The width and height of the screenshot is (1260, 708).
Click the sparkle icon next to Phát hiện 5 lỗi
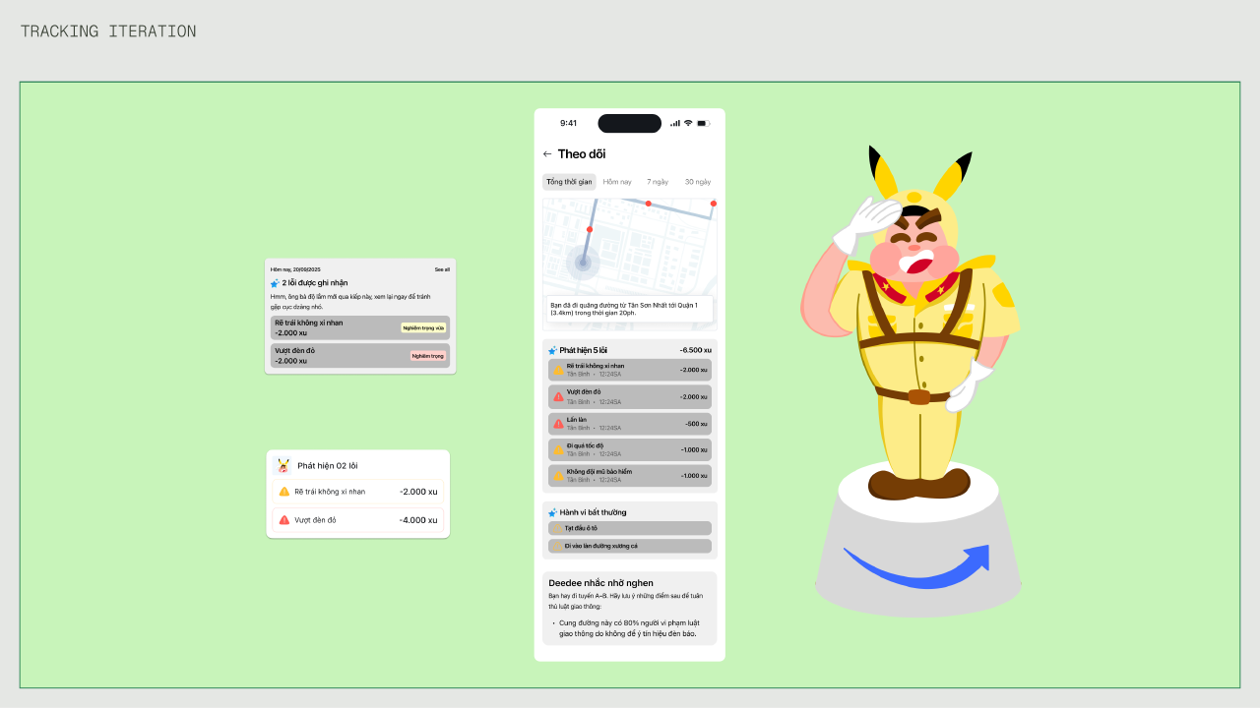point(553,350)
